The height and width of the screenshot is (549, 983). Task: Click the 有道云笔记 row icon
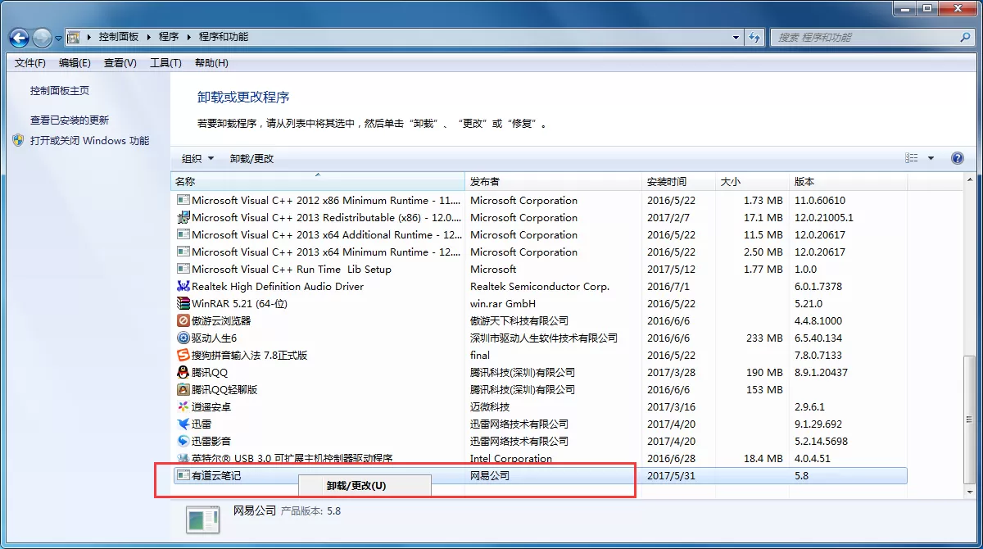pyautogui.click(x=183, y=475)
